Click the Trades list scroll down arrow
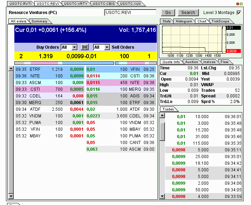This screenshot has width=251, height=205. (162, 196)
